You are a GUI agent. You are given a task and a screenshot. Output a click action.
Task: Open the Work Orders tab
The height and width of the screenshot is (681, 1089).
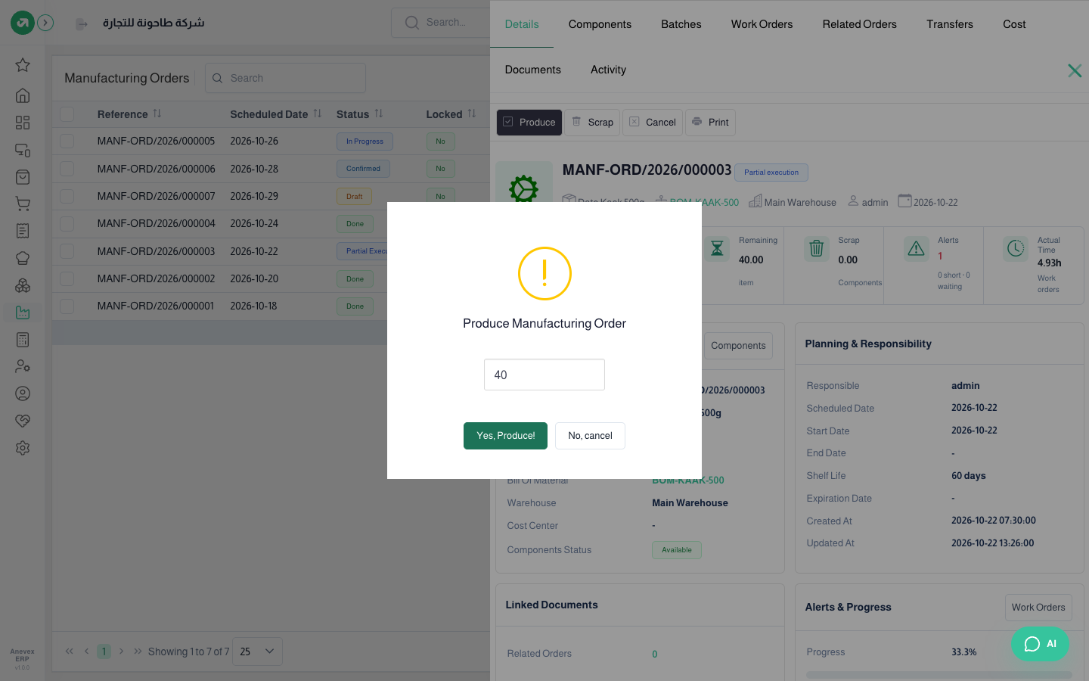[762, 24]
